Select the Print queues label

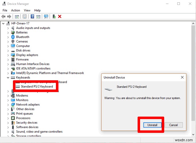[24, 114]
